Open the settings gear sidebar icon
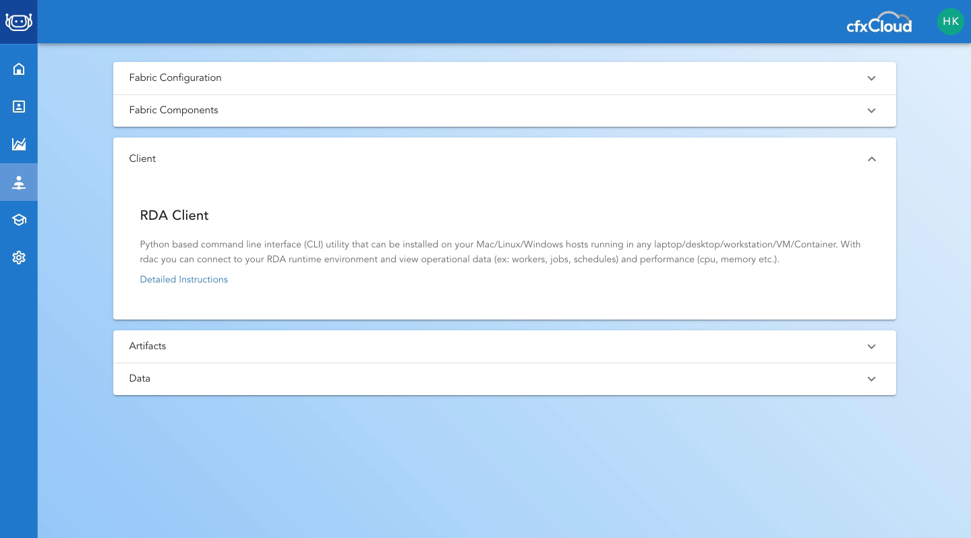The width and height of the screenshot is (971, 538). 19,258
